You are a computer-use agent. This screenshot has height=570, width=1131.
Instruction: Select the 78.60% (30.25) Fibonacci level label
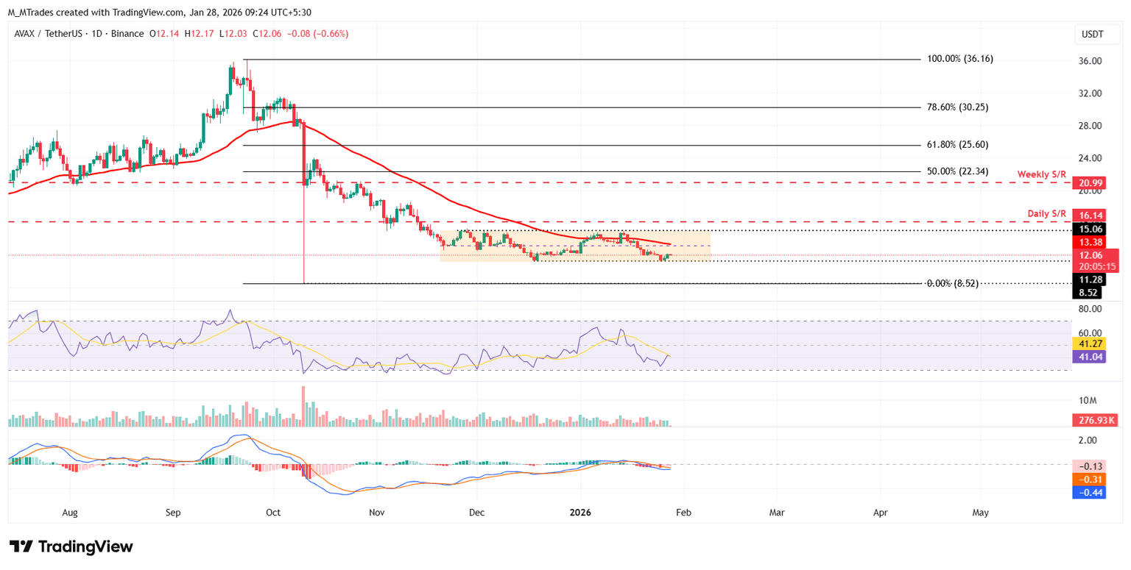point(958,107)
